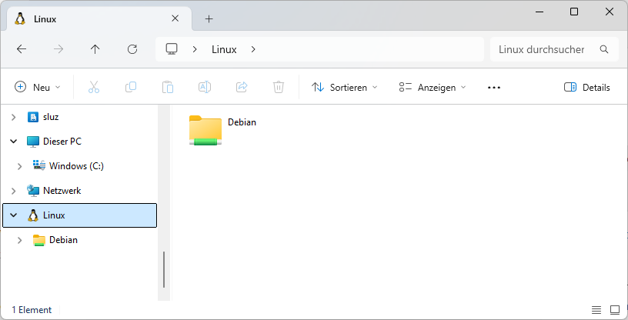Click the Back navigation arrow
This screenshot has width=628, height=320.
point(22,49)
